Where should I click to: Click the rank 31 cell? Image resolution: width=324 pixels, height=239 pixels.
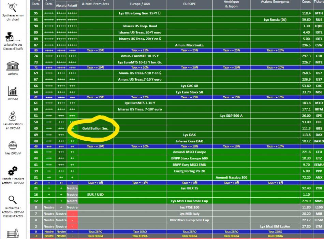pyautogui.click(x=36, y=178)
